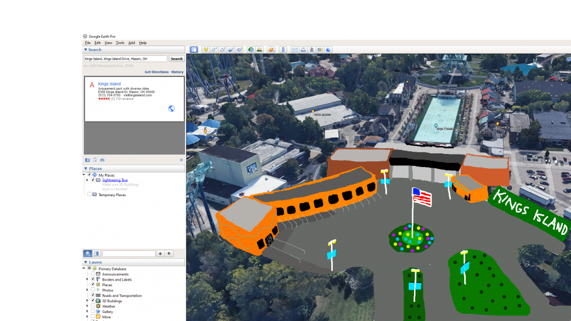571x321 pixels.
Task: Expand the Sightseeing Tour folder
Action: (87, 180)
